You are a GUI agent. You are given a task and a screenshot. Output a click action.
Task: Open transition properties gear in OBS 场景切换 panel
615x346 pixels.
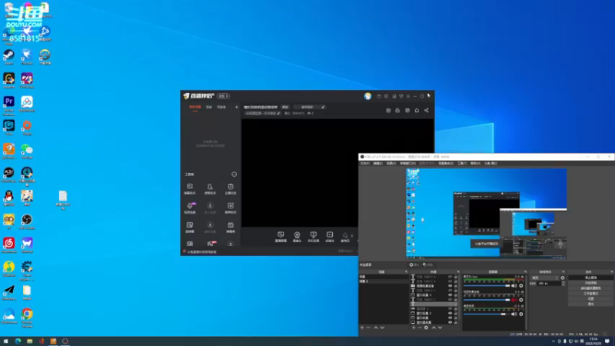[563, 278]
